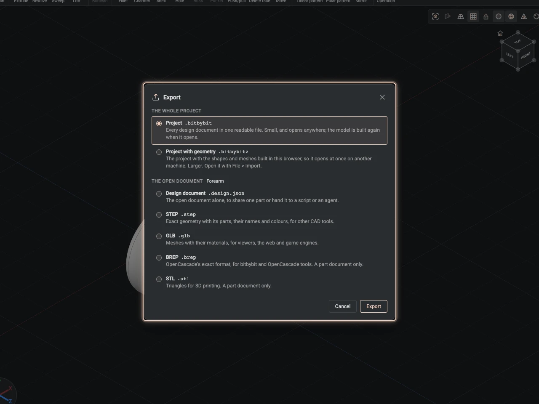Click the triangle mesh icon in view toolbar
The width and height of the screenshot is (539, 404).
coord(524,16)
